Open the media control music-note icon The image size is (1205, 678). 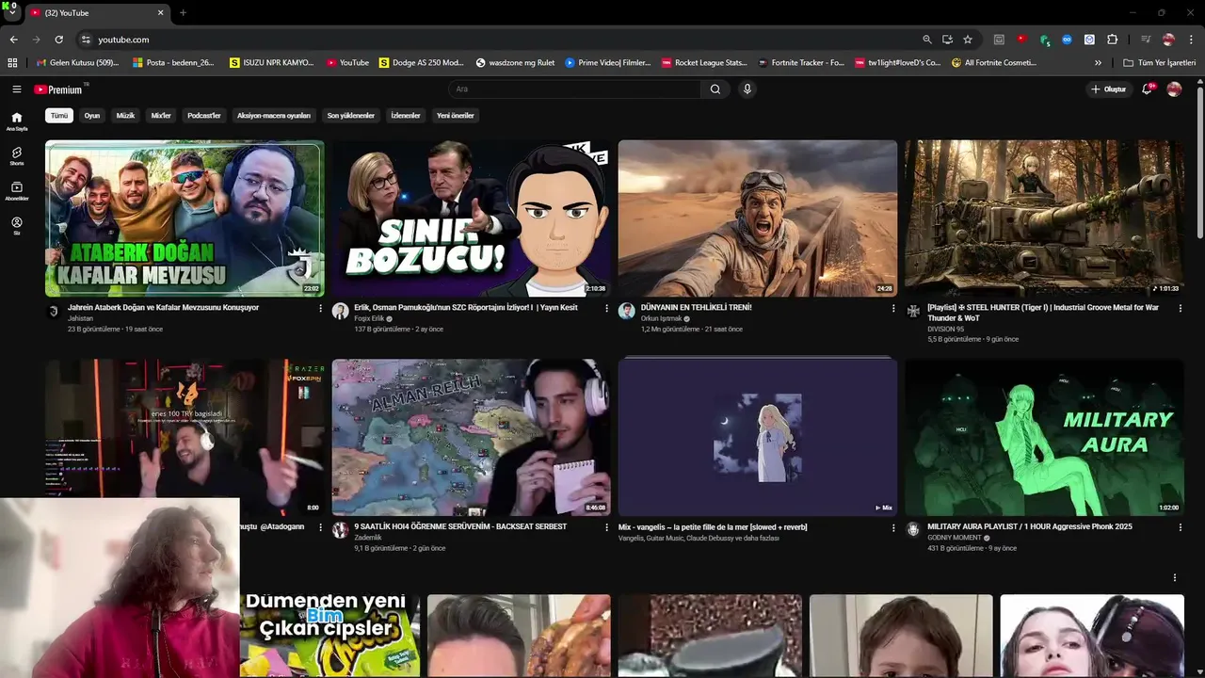(1146, 40)
